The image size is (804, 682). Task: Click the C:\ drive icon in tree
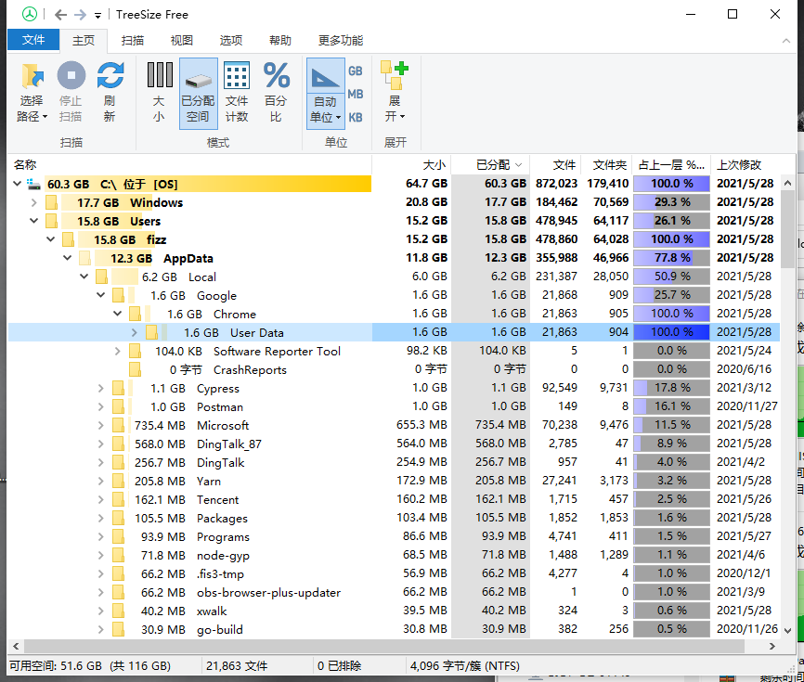pyautogui.click(x=33, y=184)
